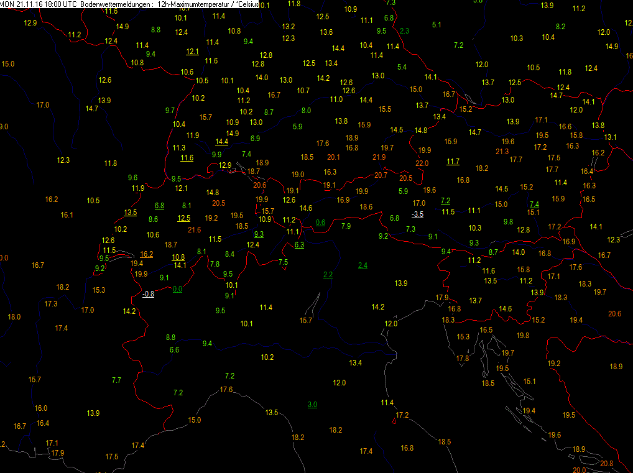This screenshot has width=633, height=473.
Task: Choose the 21.6 station reading
Action: [x=195, y=229]
